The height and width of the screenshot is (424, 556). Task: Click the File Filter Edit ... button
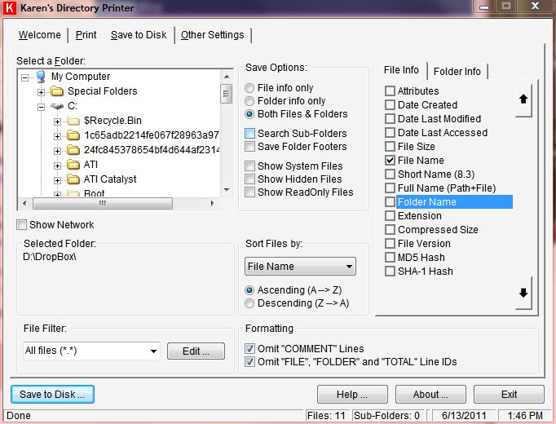(x=196, y=351)
